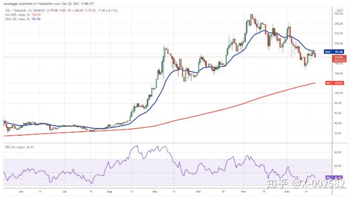
Task: Click the 19 date label after Jul
Action: (x=91, y=192)
